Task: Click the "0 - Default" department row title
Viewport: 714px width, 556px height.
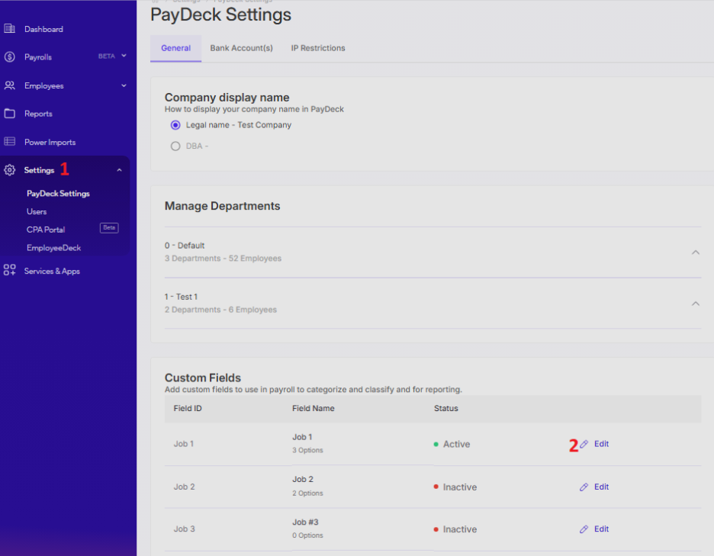Action: pyautogui.click(x=185, y=246)
